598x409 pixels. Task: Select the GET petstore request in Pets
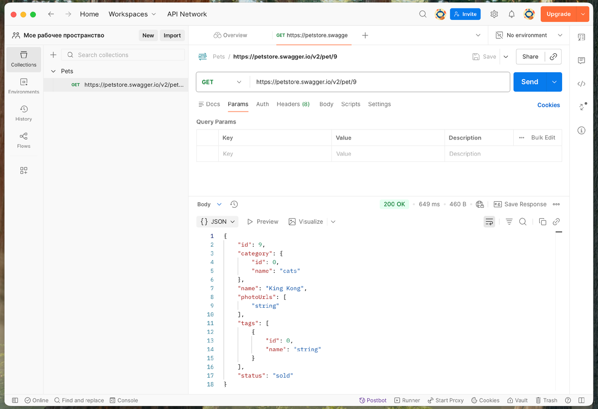(116, 85)
